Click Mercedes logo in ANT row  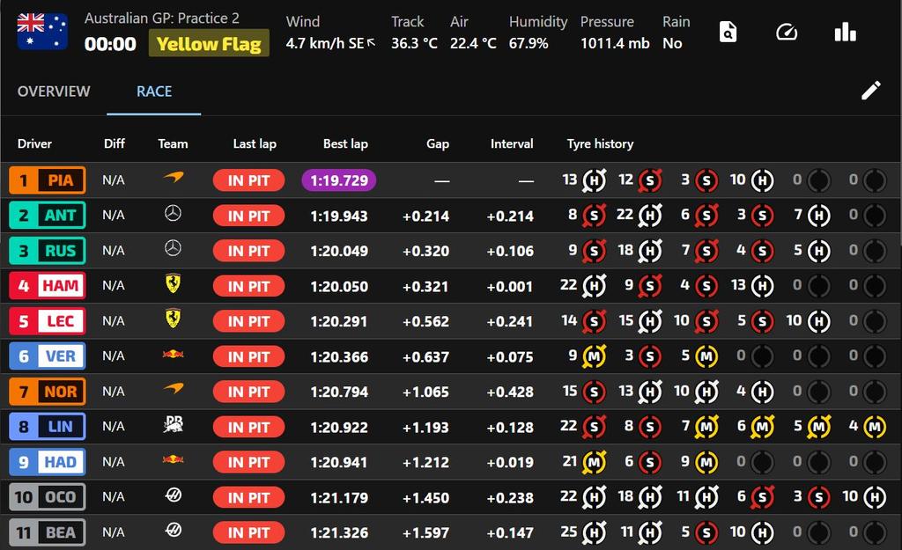pyautogui.click(x=174, y=214)
